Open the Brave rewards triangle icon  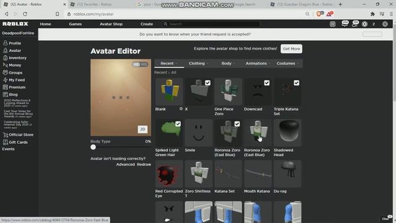click(x=330, y=14)
